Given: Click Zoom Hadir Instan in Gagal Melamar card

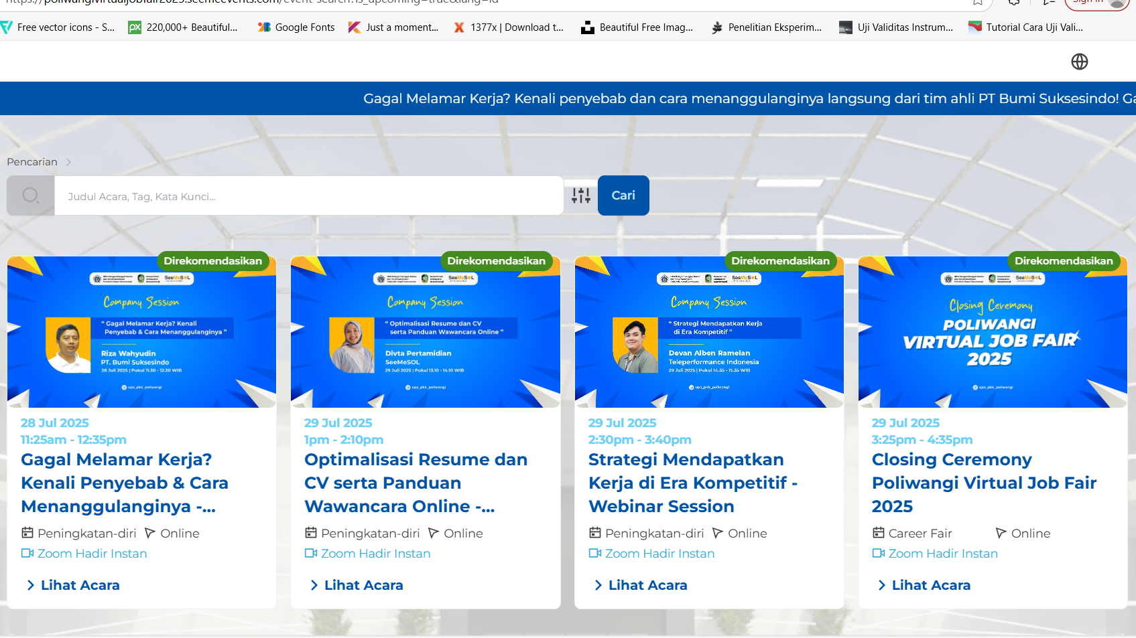Looking at the screenshot, I should tap(84, 554).
